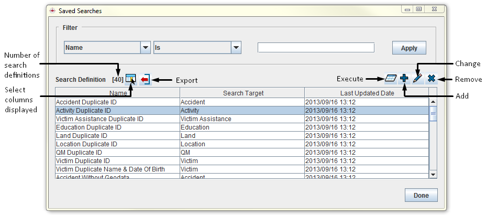The height and width of the screenshot is (215, 486).
Task: Click the filter value text field
Action: tap(316, 48)
